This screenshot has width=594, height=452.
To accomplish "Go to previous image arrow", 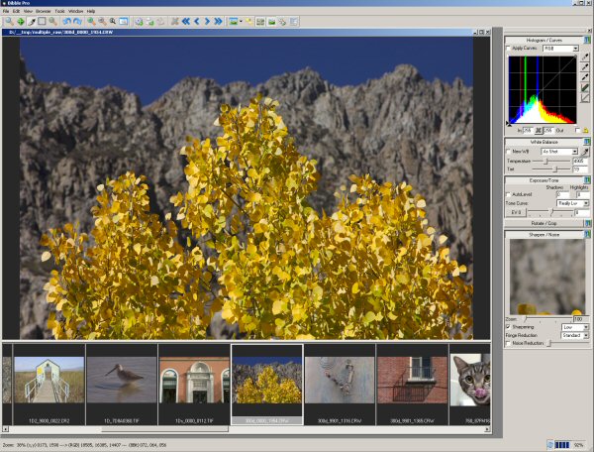I will [x=197, y=22].
